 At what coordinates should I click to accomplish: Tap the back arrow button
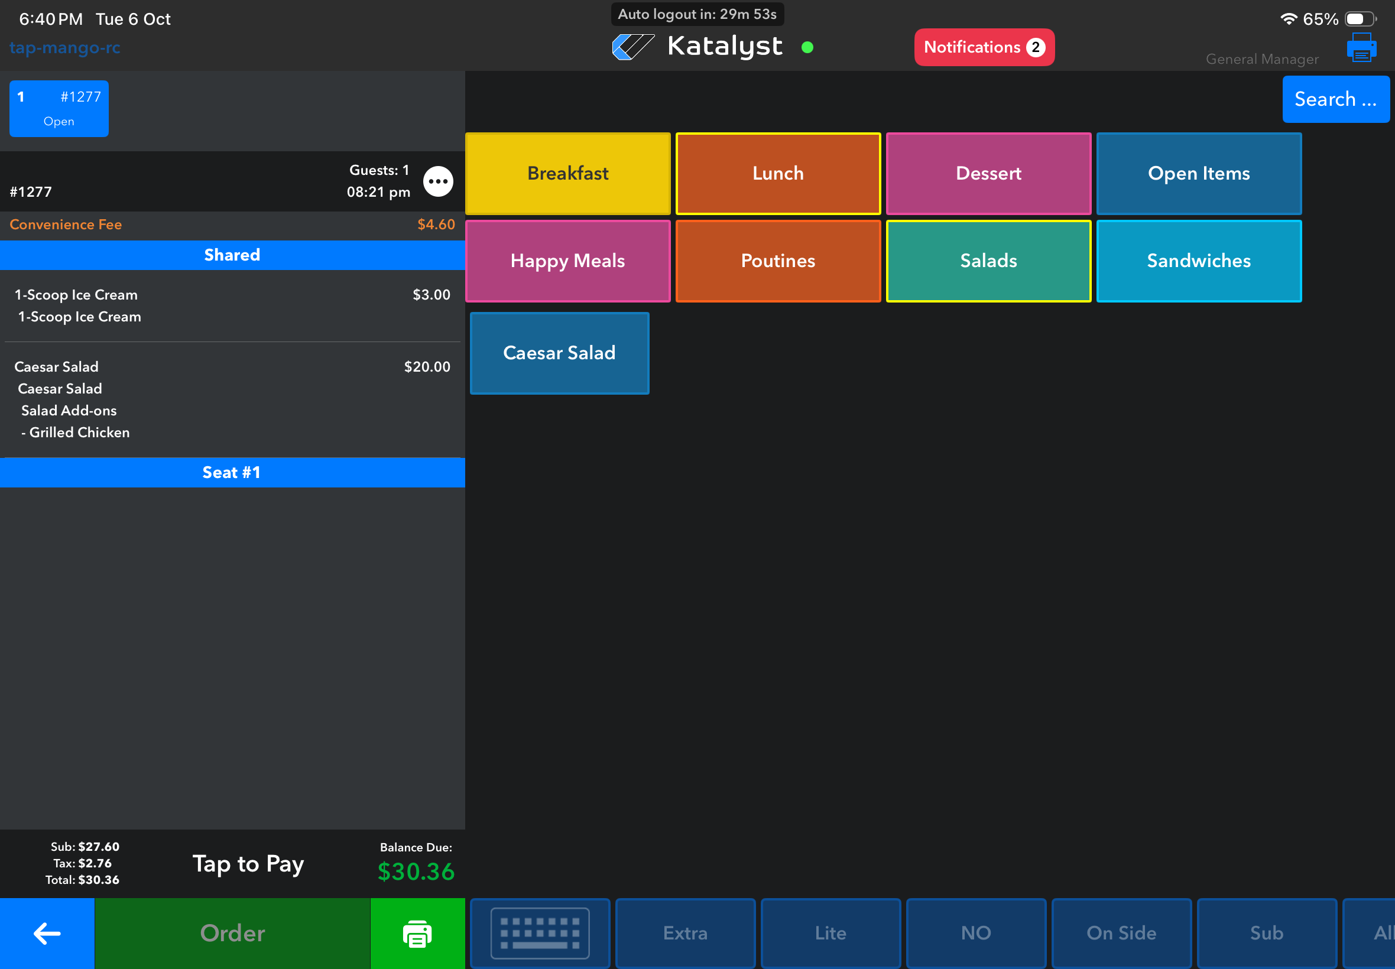(x=47, y=933)
